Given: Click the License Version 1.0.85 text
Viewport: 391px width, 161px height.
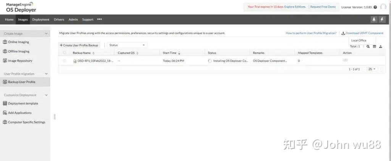Looking at the screenshot, I should 356,7.
